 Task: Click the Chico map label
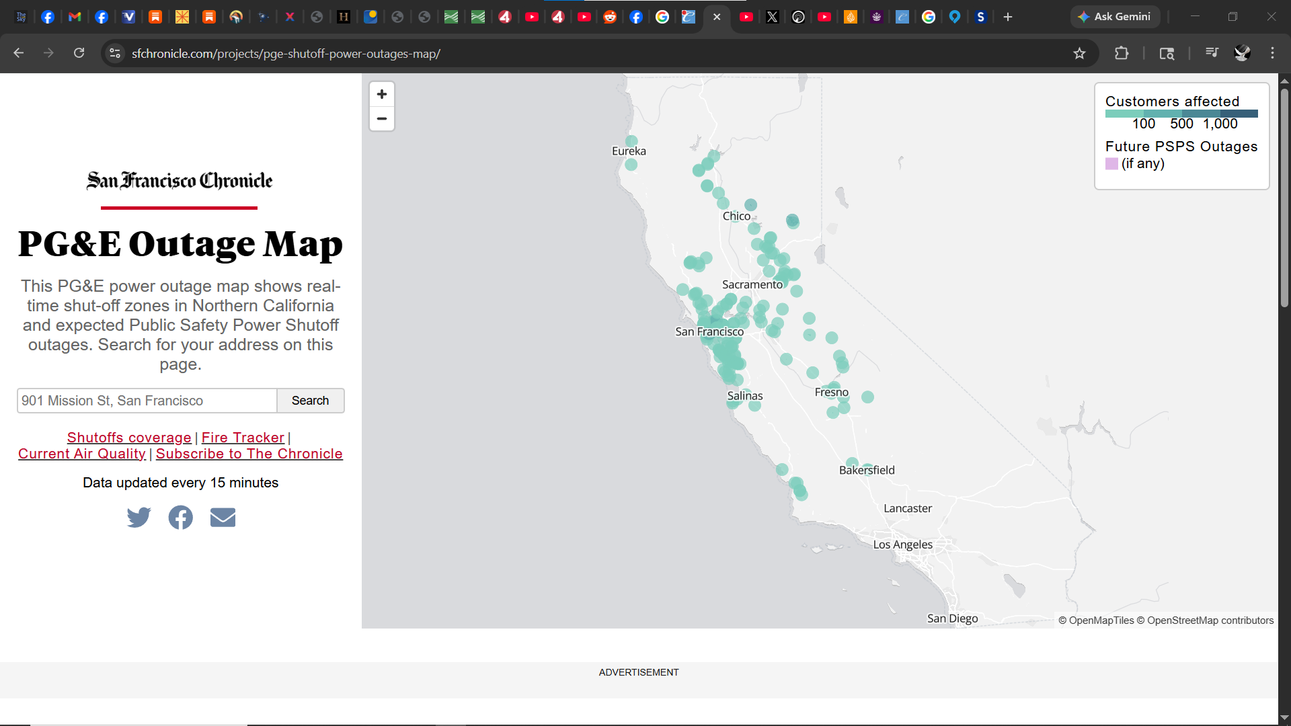pos(736,216)
